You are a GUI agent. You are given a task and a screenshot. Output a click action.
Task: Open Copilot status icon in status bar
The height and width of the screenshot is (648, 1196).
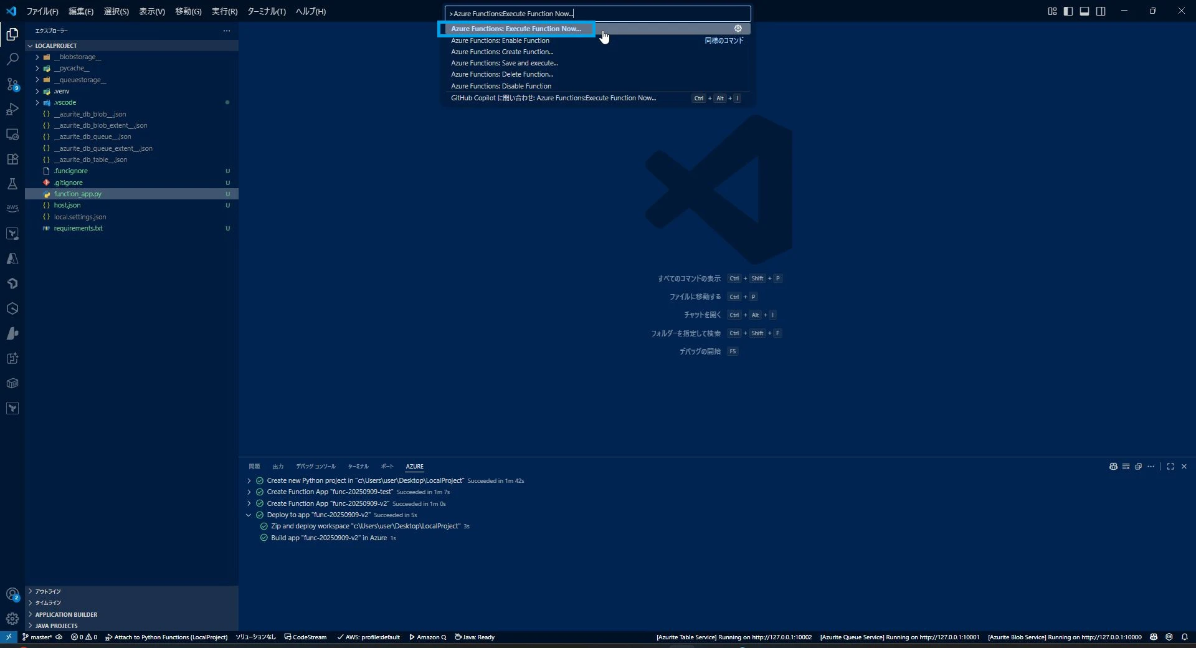point(1154,637)
